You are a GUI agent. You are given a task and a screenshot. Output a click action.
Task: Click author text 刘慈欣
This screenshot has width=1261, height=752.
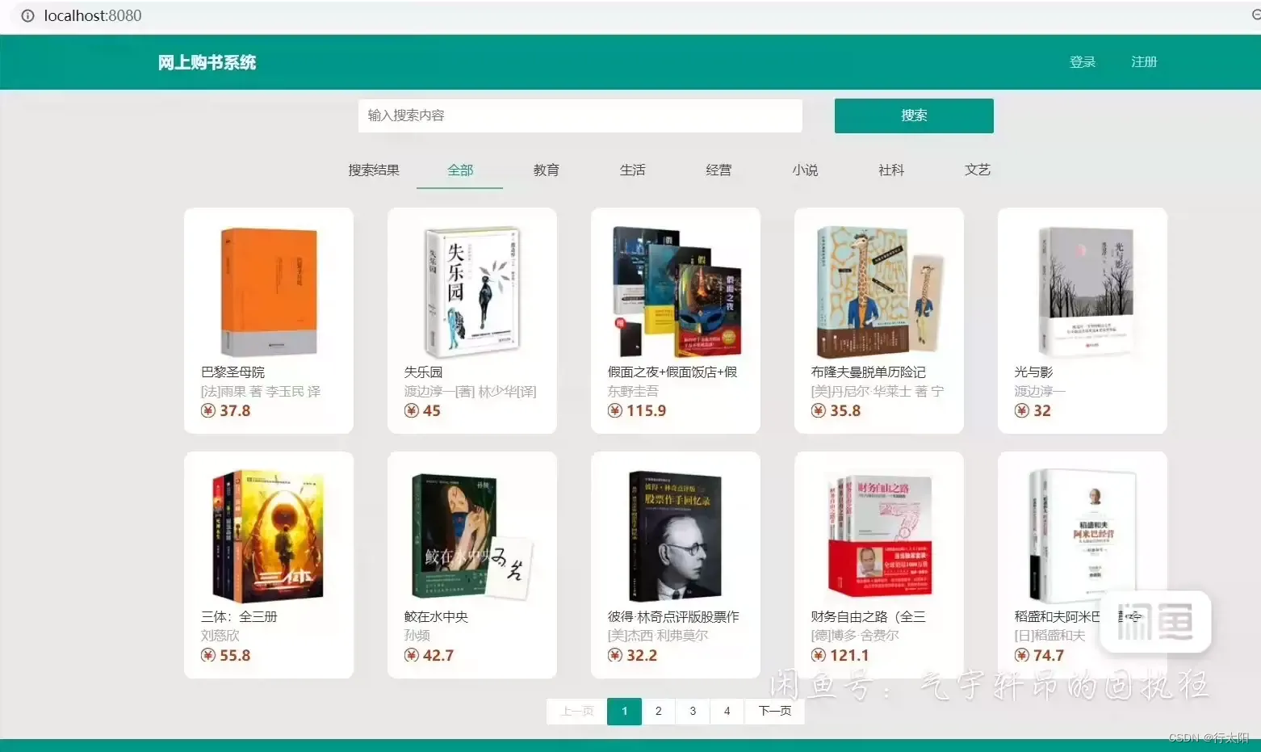[220, 636]
